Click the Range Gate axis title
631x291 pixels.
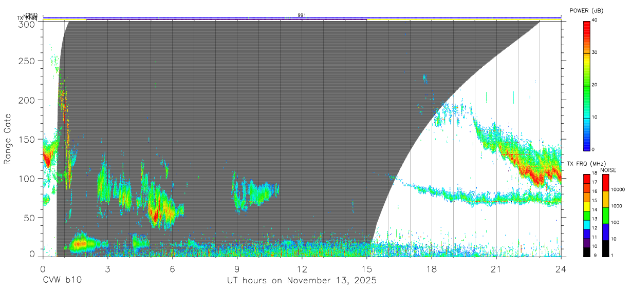8,139
